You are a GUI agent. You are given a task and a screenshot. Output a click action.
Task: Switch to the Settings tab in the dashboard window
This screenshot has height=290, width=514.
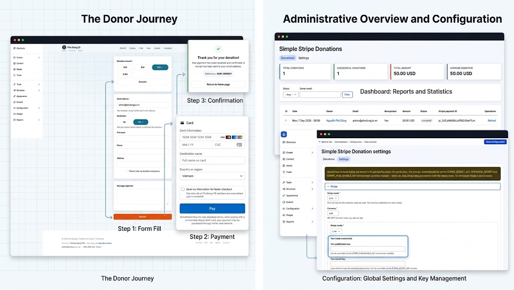pyautogui.click(x=304, y=58)
